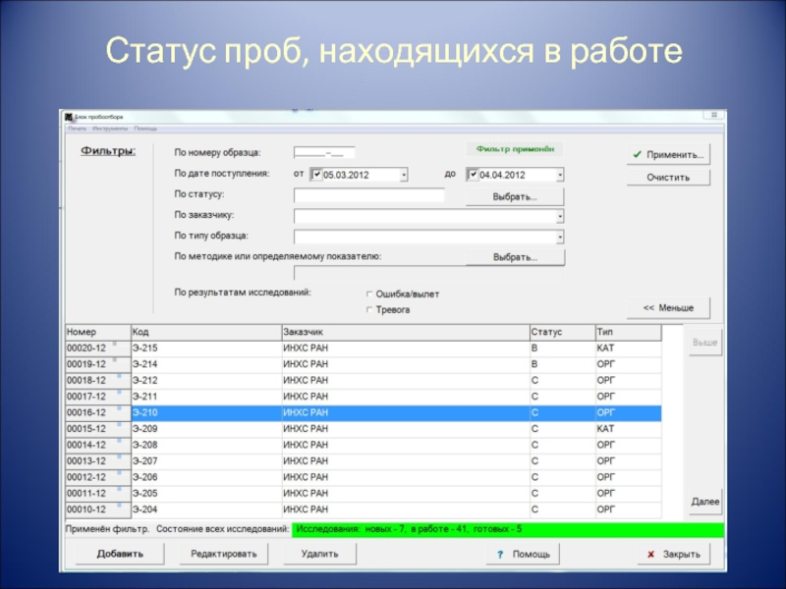The width and height of the screenshot is (786, 589).
Task: Click row number 00013-12
Action: tap(98, 460)
